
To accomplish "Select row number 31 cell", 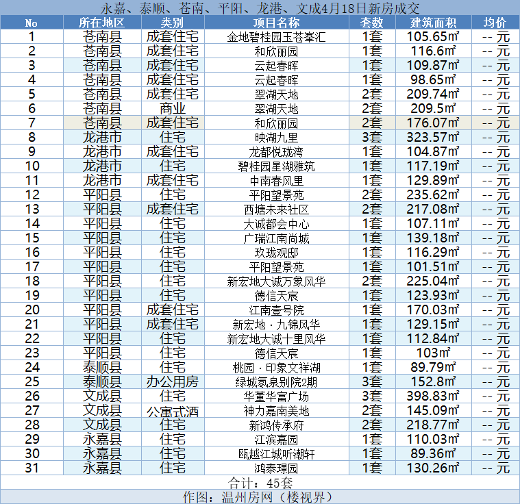I will 32,468.
